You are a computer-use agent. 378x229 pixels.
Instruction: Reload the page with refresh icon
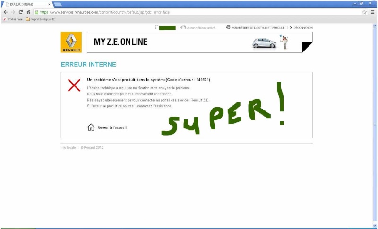point(21,12)
